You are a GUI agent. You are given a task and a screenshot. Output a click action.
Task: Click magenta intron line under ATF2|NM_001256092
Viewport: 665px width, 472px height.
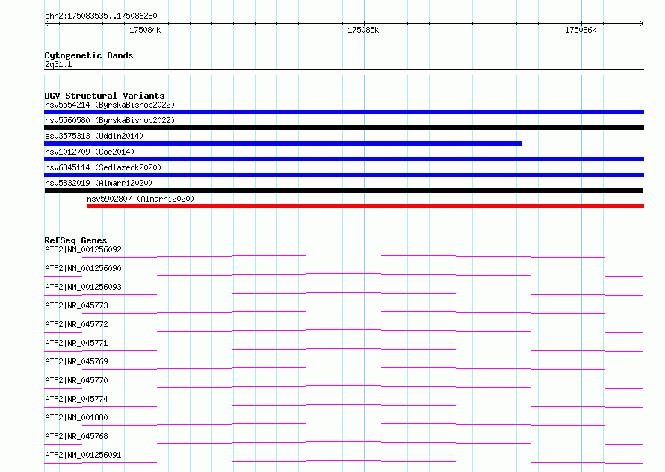pyautogui.click(x=344, y=255)
